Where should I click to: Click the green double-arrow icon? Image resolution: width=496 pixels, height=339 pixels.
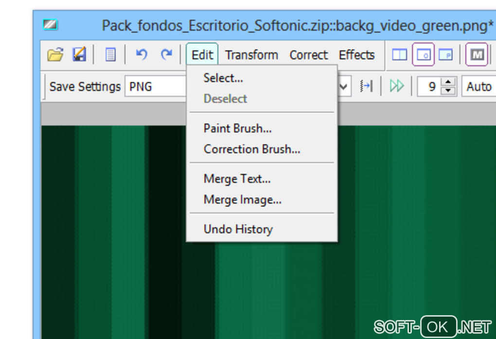(x=397, y=86)
